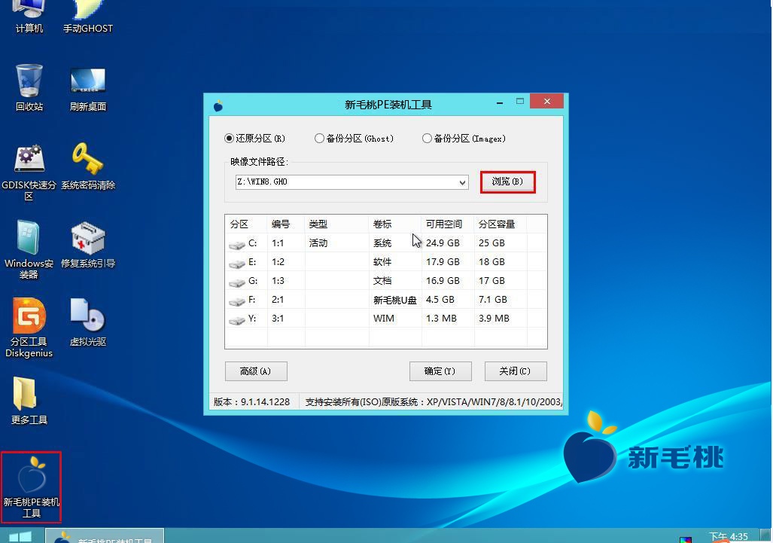Click the 7.1 GB capacity cell

tap(493, 300)
